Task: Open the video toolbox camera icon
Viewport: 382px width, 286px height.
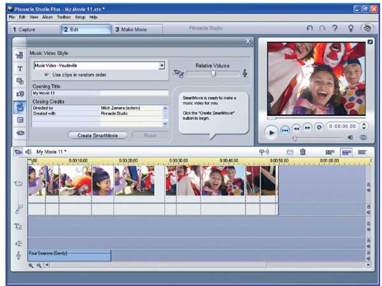Action: coord(18,152)
